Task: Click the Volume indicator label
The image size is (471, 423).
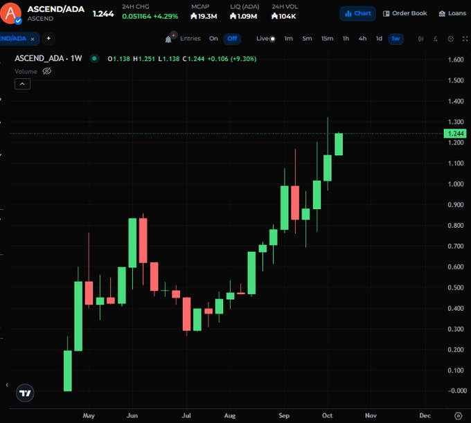Action: (26, 71)
